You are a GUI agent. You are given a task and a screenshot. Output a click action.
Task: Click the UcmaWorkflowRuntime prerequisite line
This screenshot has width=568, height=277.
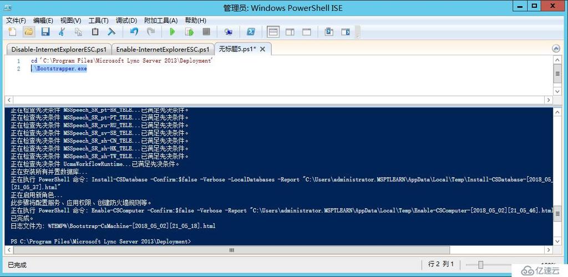pyautogui.click(x=95, y=164)
